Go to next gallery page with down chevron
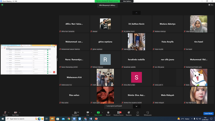The width and height of the screenshot is (215, 121). (136, 106)
